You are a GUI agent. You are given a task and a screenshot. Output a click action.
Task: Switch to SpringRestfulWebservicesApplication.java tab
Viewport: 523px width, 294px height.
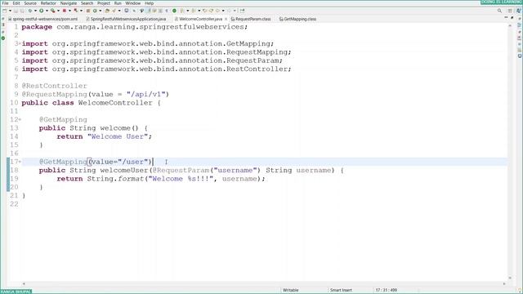[126, 19]
